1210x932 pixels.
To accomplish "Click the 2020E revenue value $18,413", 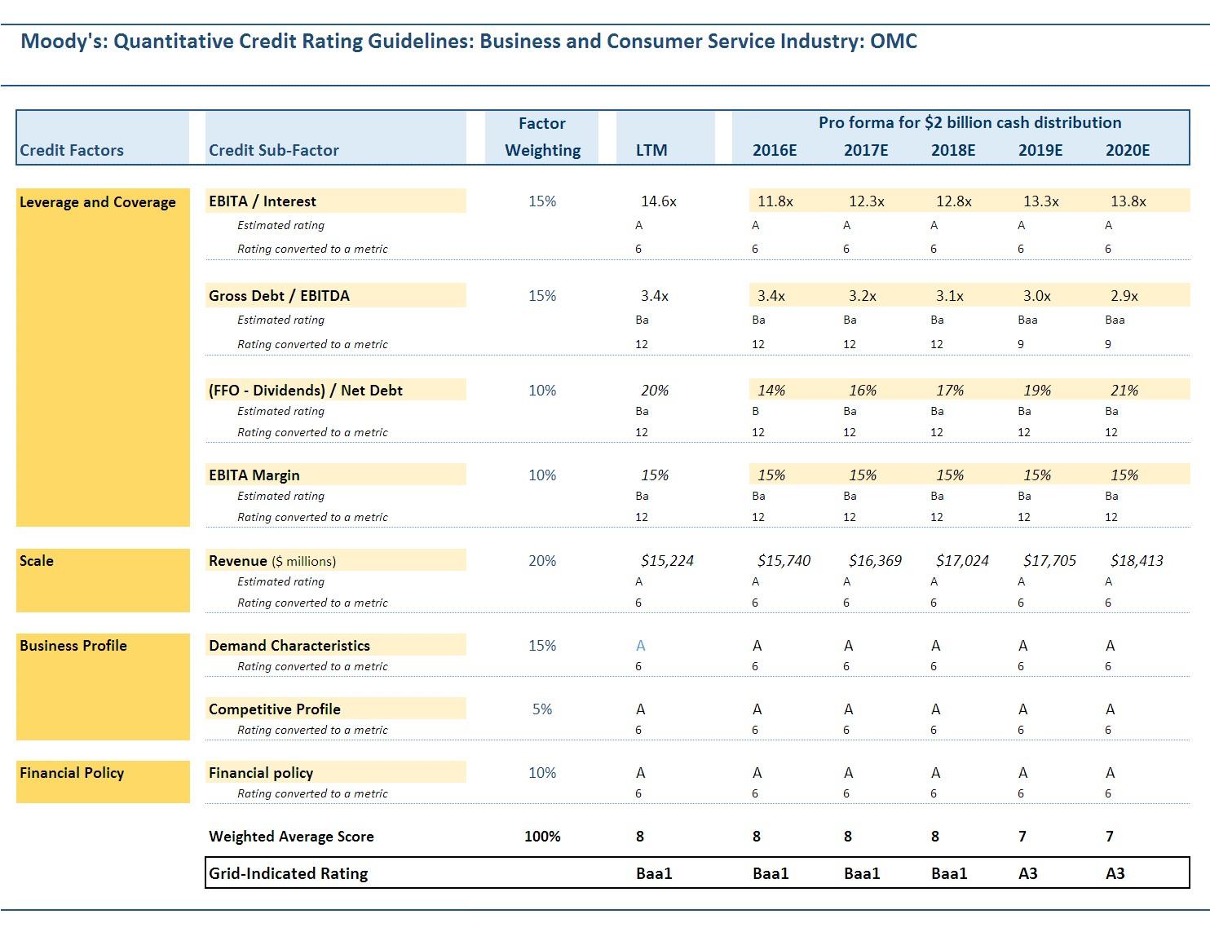I will click(x=1137, y=561).
